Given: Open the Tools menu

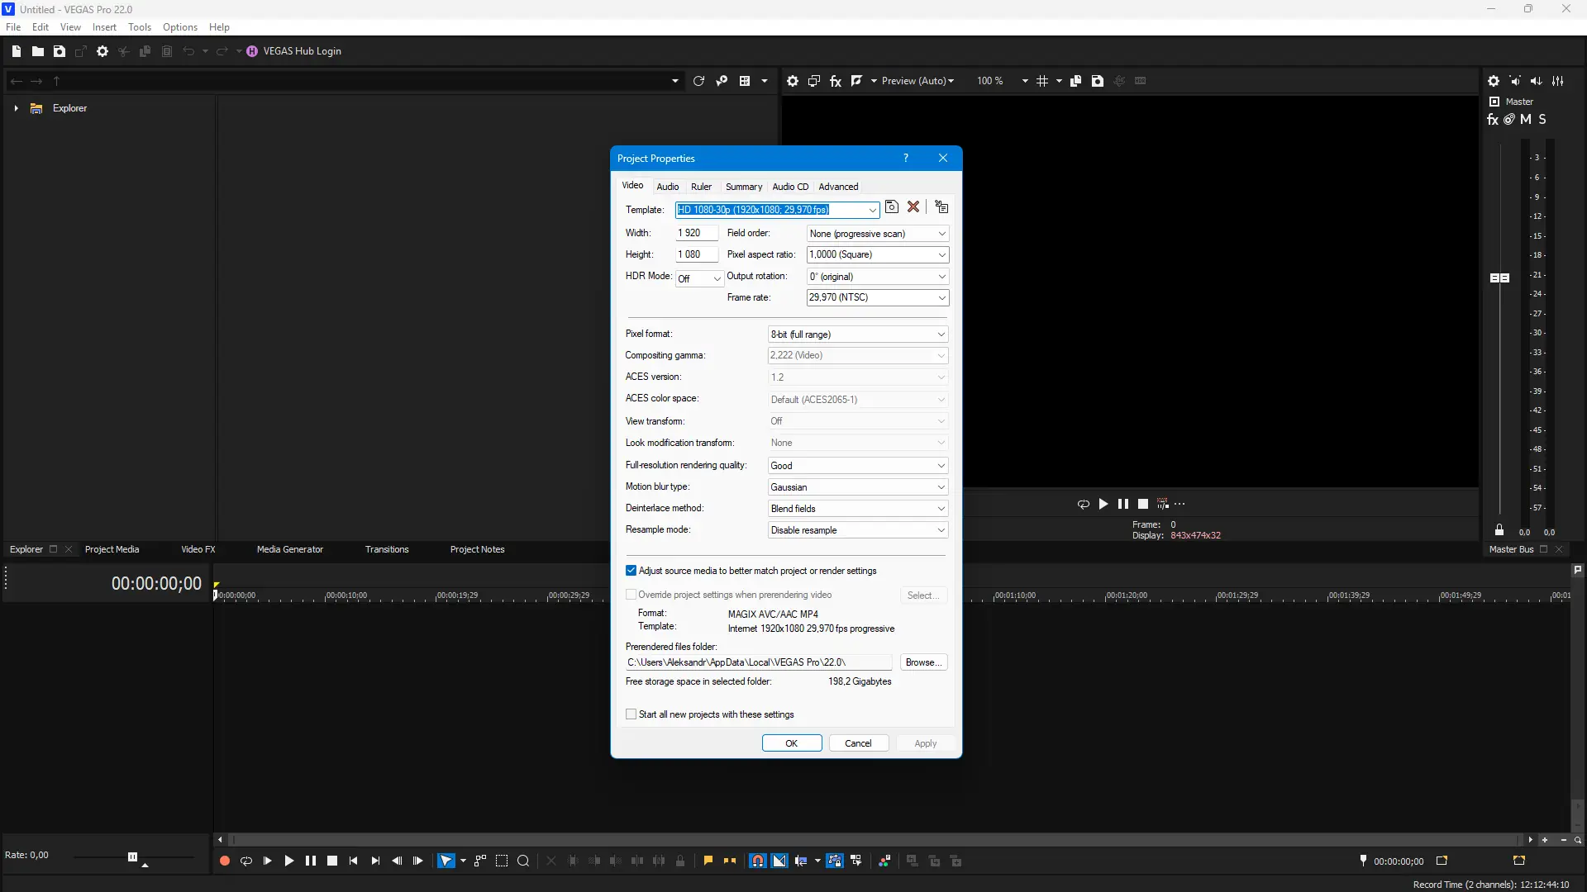Looking at the screenshot, I should 139,27.
